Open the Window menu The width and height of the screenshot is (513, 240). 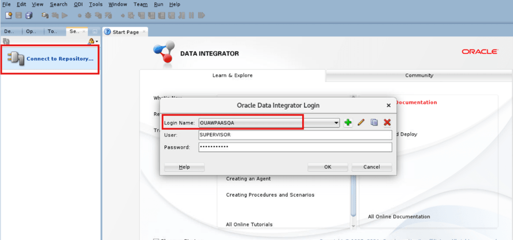[x=118, y=5]
